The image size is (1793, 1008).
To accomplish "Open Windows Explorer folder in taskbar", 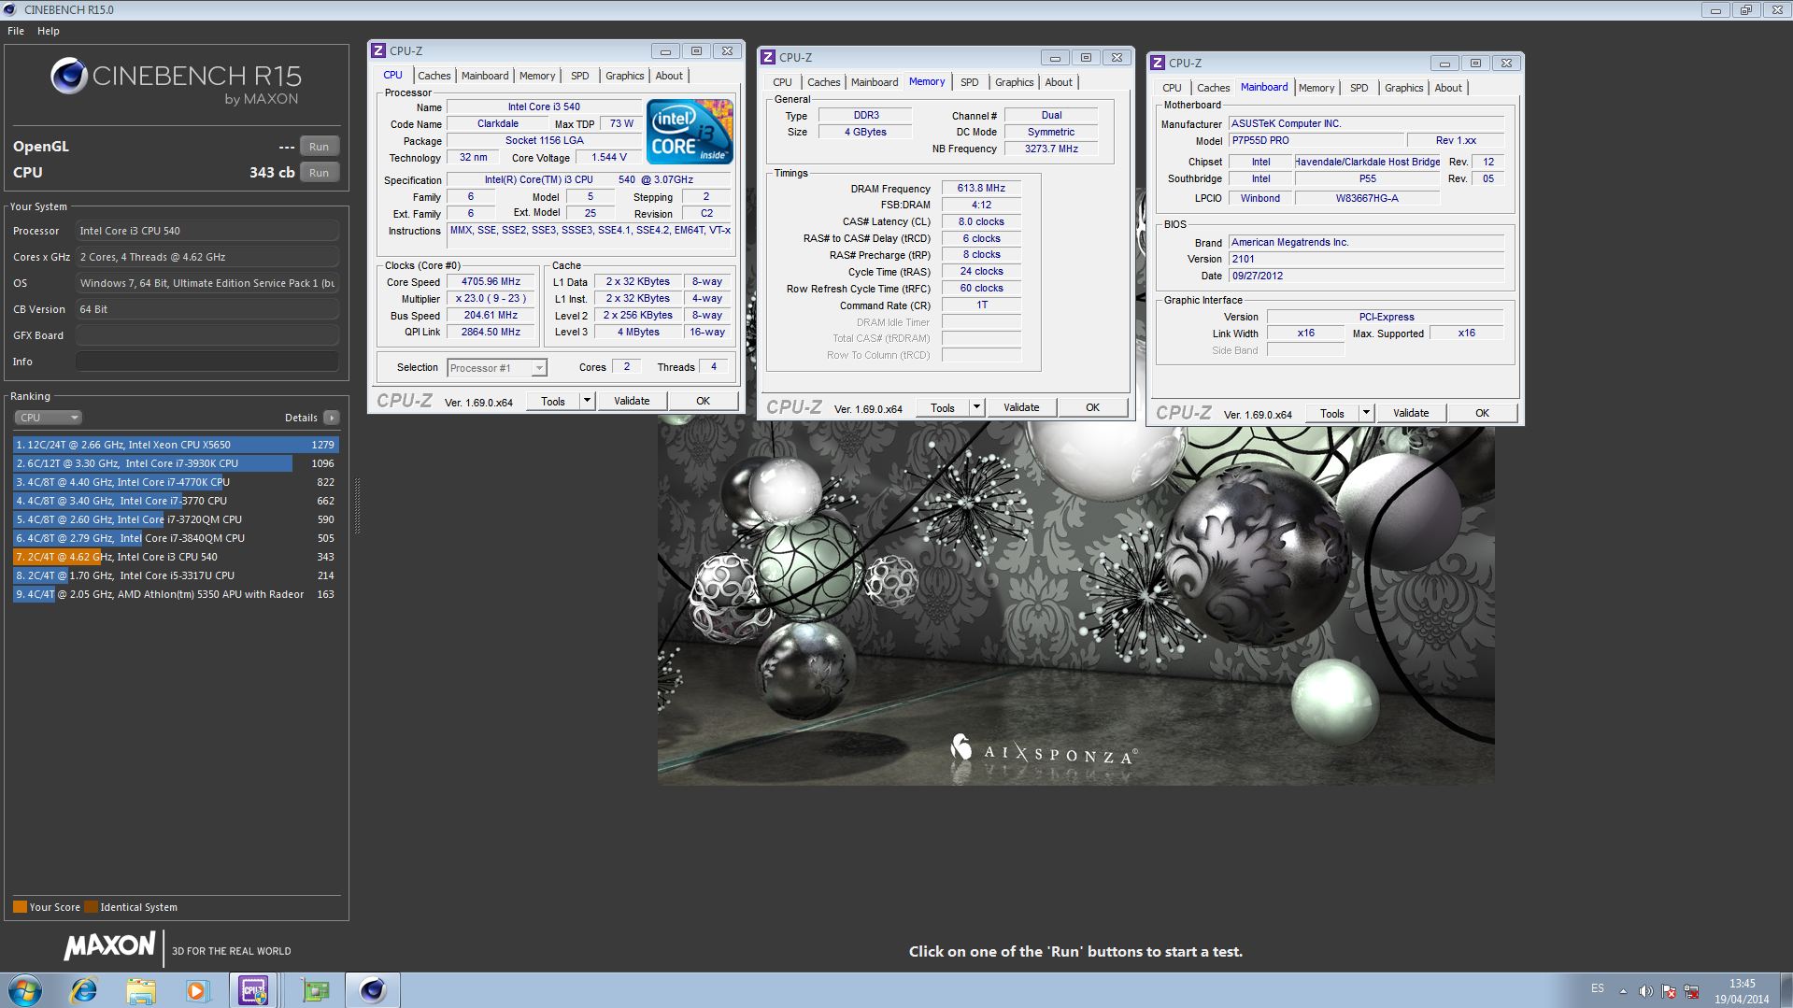I will (140, 990).
